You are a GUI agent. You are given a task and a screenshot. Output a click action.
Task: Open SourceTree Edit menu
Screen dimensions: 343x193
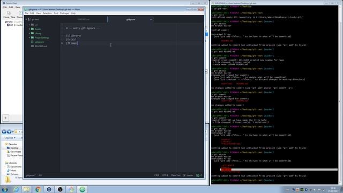11,7
